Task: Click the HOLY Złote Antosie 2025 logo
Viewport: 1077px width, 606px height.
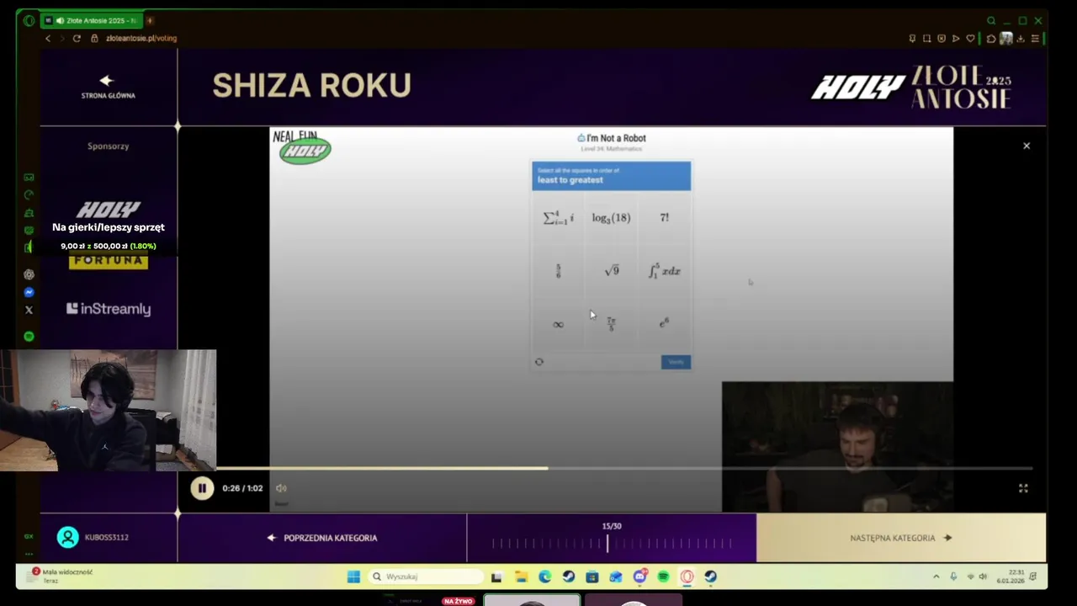Action: pyautogui.click(x=911, y=87)
